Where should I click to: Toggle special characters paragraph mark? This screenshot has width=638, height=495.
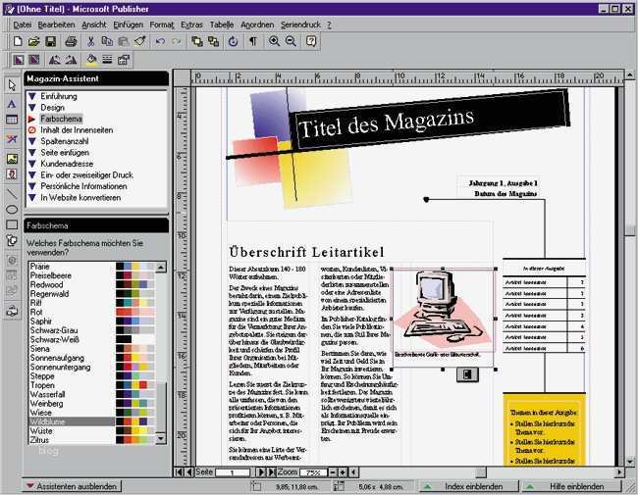tap(252, 41)
